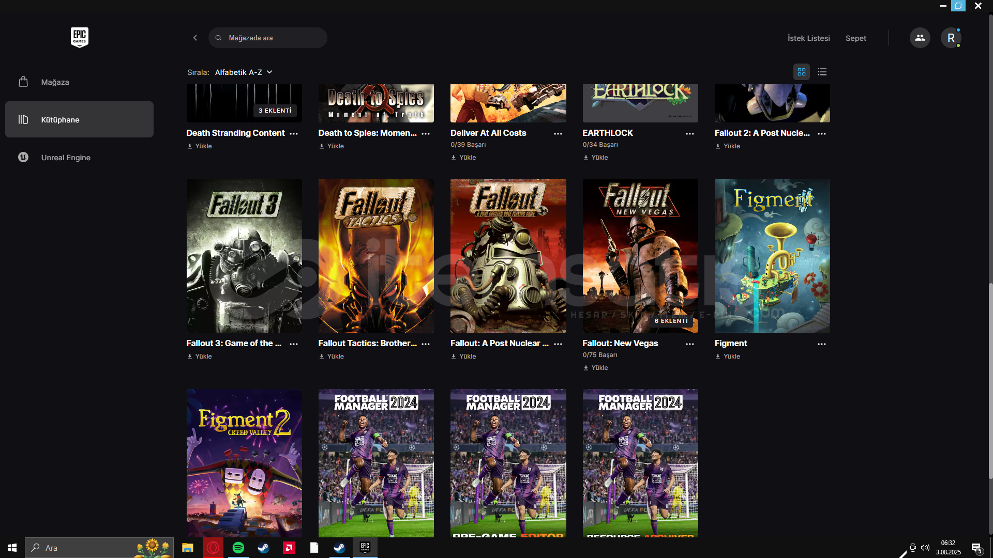Click the Mağazada ara search field
Screen dimensions: 993x558
pyautogui.click(x=268, y=38)
